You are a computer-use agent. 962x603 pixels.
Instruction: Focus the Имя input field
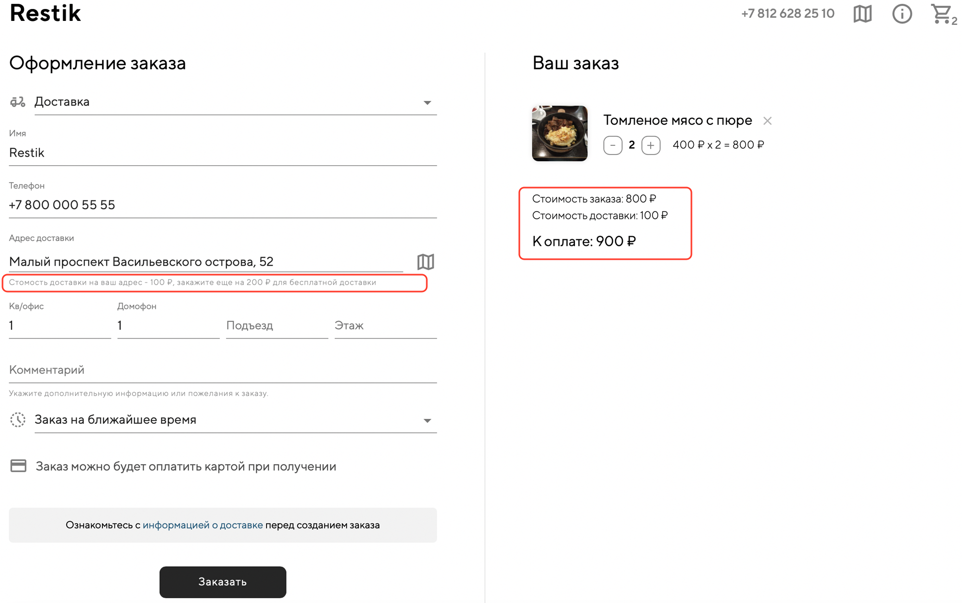[x=222, y=153]
